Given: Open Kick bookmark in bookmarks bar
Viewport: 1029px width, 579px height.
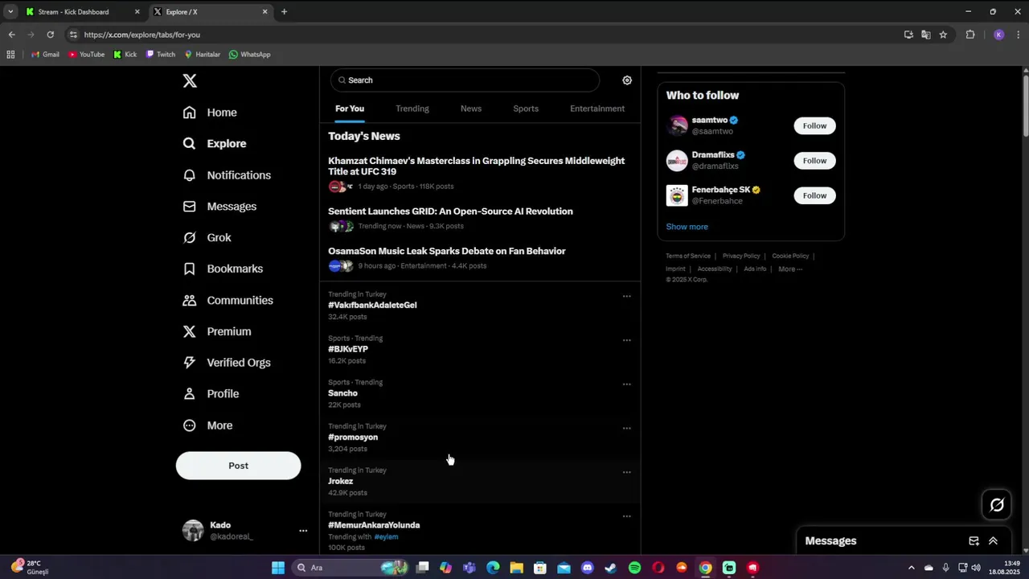Looking at the screenshot, I should coord(125,55).
